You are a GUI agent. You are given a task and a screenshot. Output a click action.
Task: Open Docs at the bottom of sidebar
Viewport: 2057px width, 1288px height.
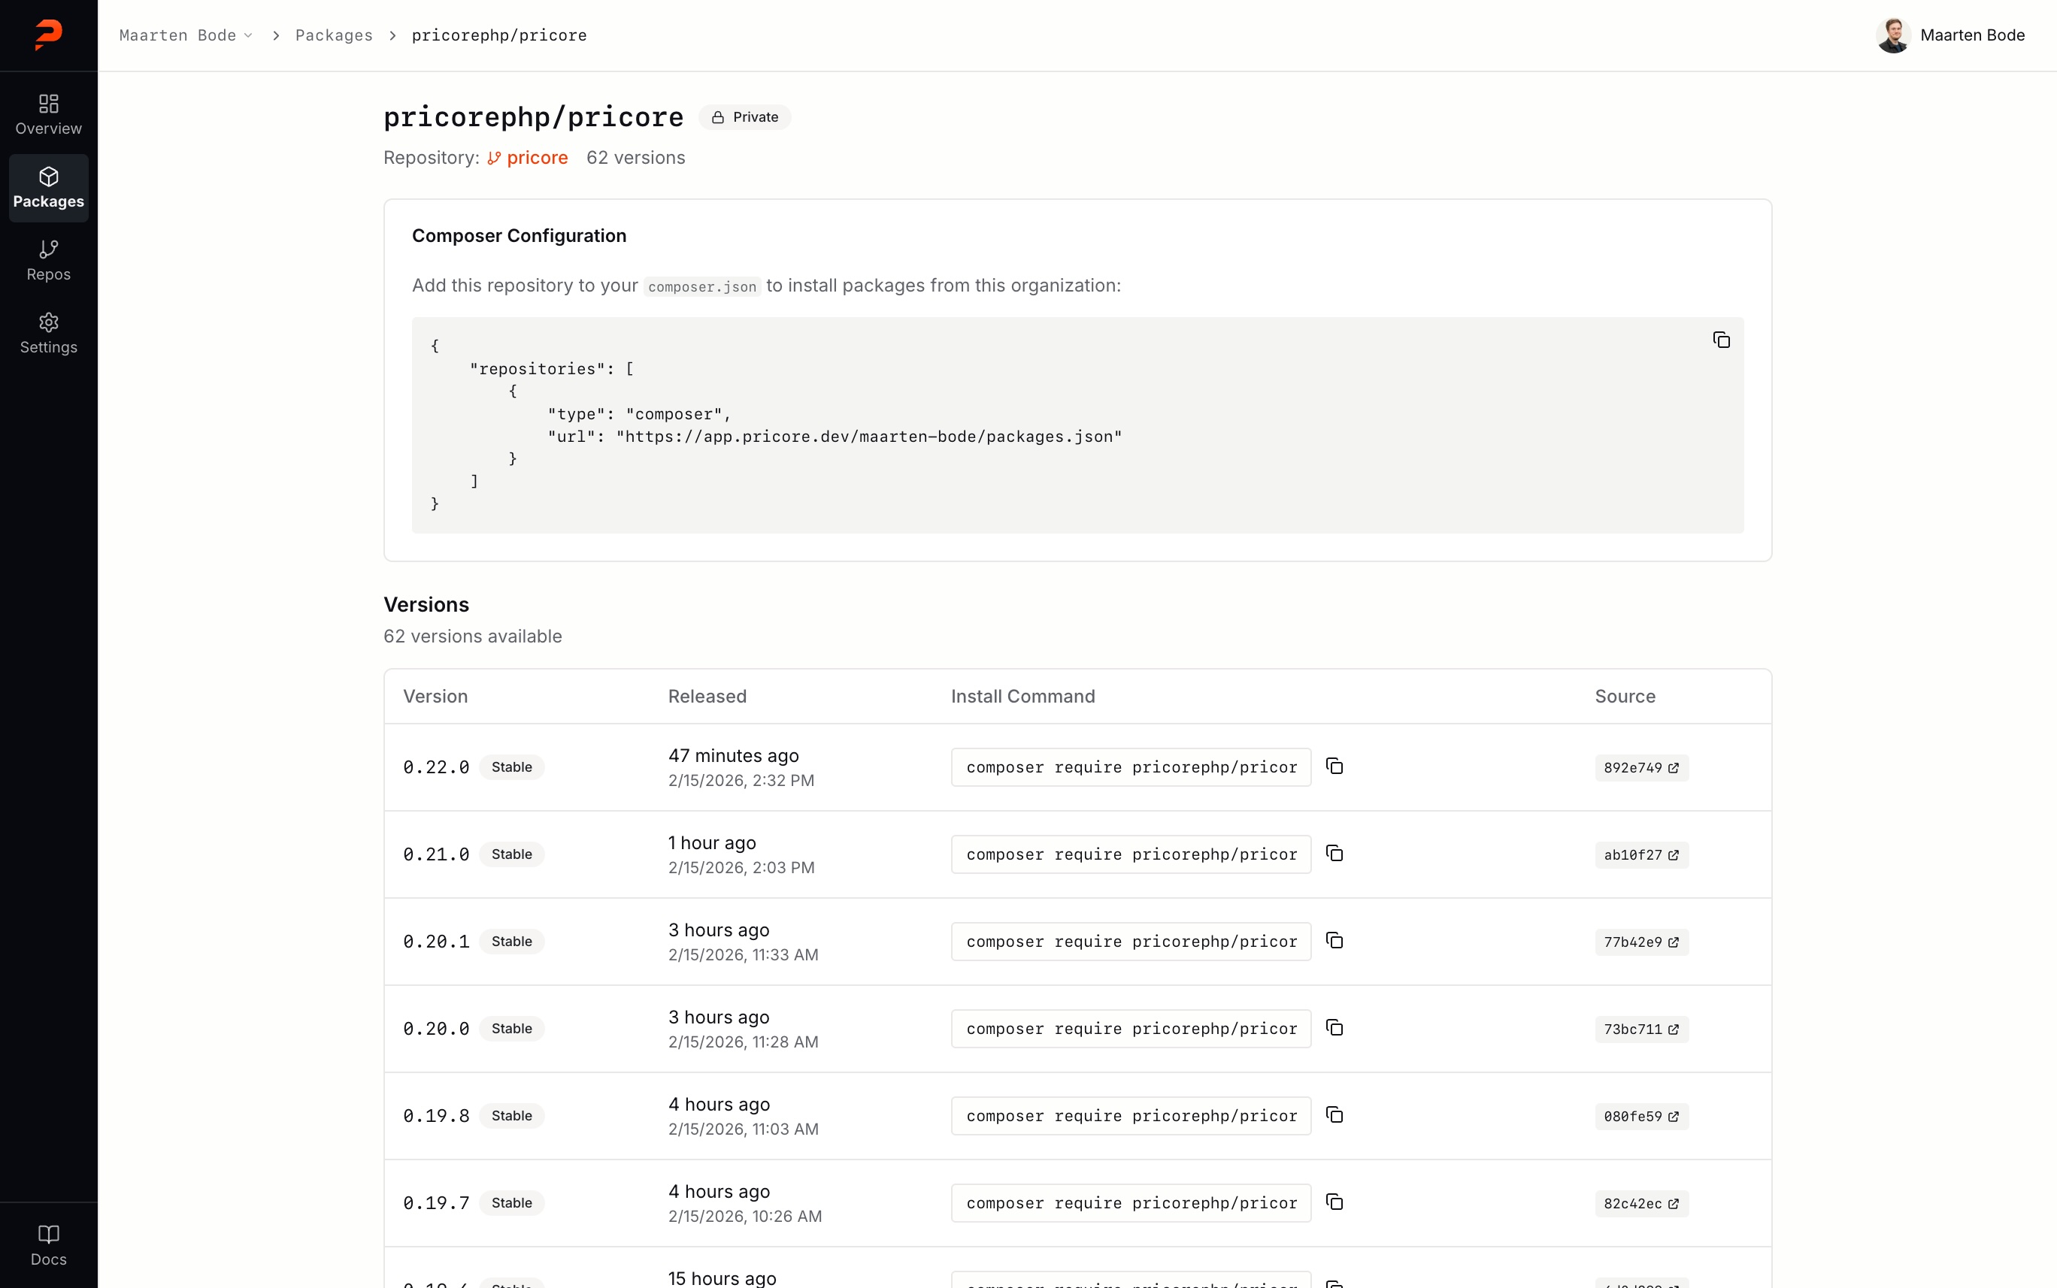47,1244
